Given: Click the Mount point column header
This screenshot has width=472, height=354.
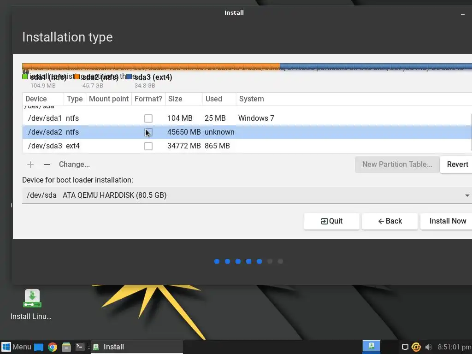Looking at the screenshot, I should coord(109,99).
